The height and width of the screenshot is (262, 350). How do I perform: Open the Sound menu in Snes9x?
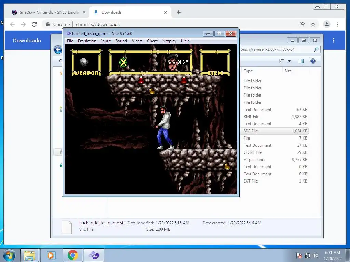click(x=121, y=41)
